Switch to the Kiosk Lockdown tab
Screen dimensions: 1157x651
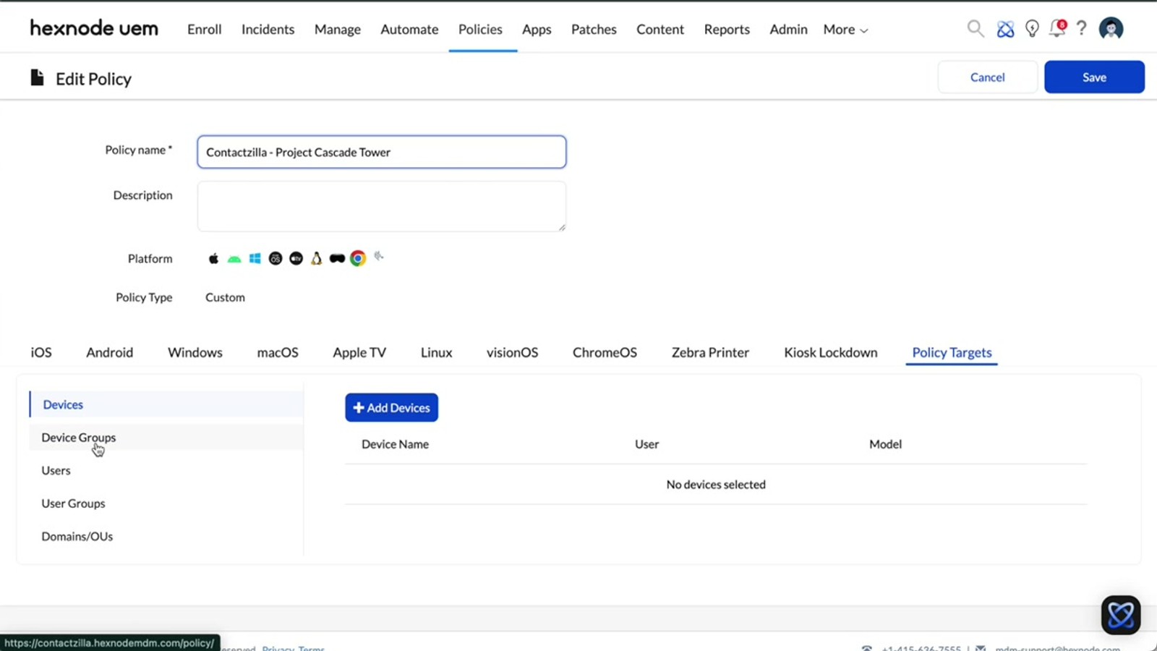click(831, 352)
